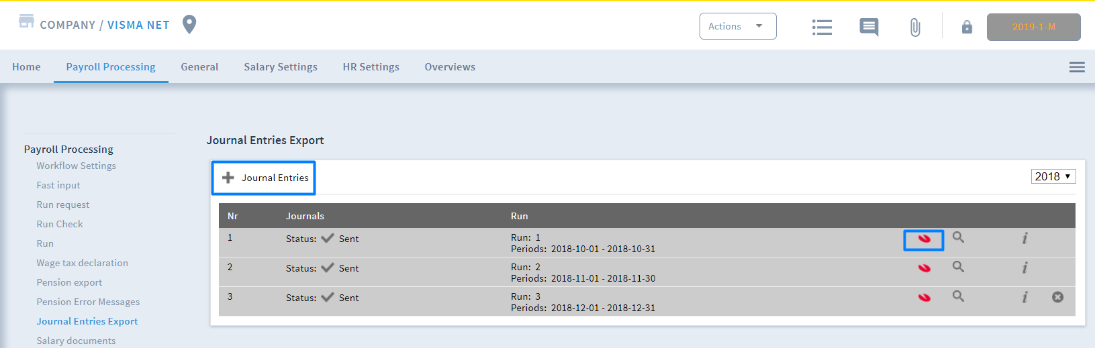
Task: Show info for journal entry 2
Action: 1025,268
